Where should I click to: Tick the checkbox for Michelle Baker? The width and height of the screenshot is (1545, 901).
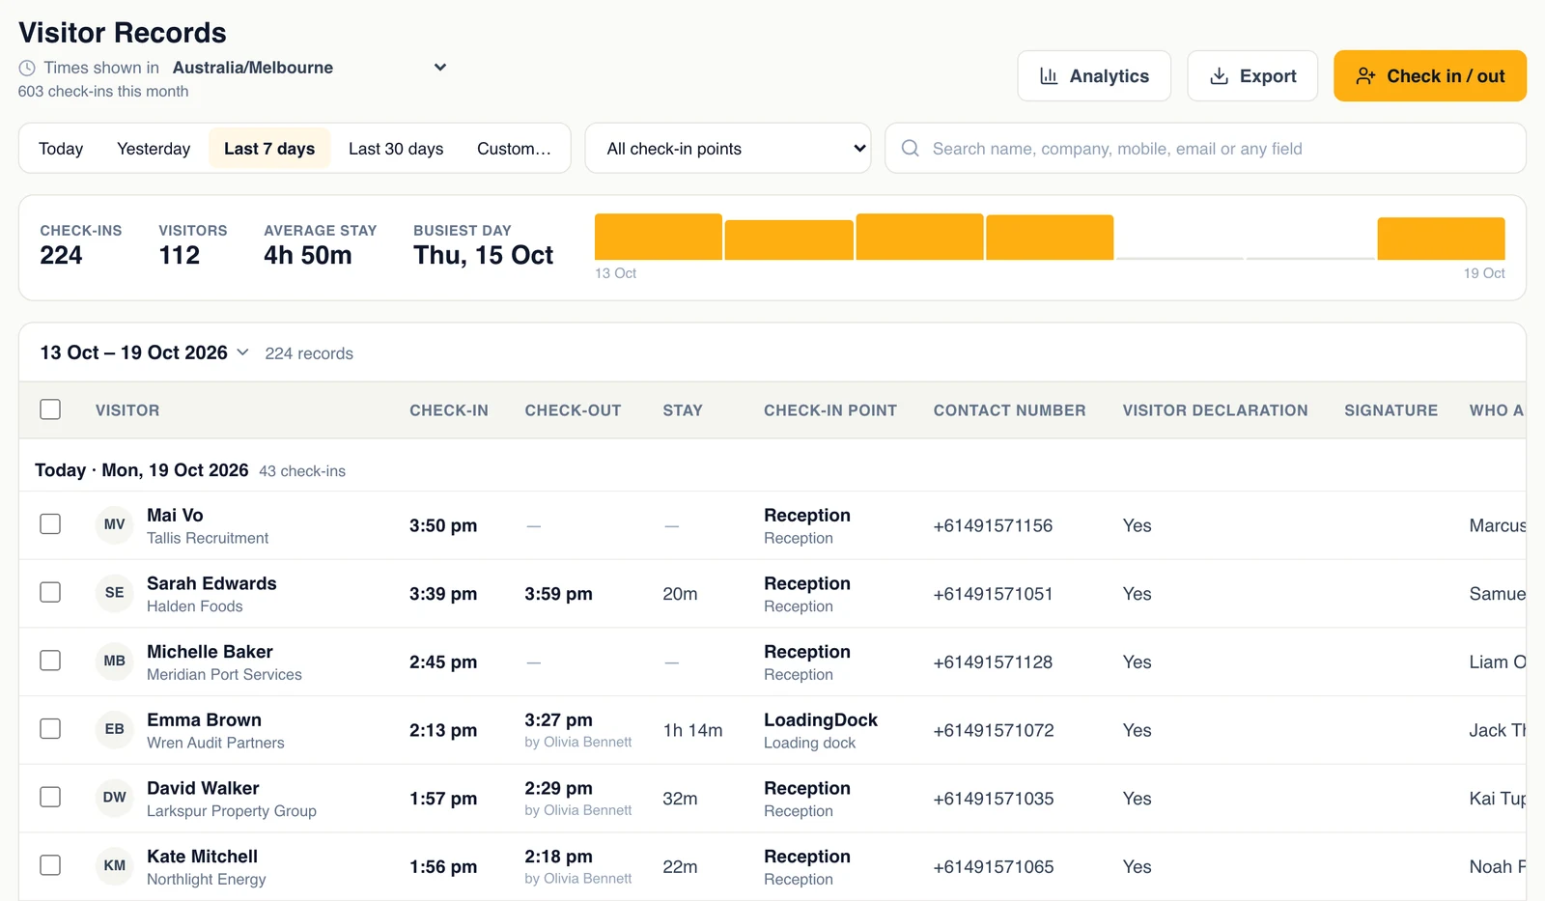pos(50,661)
